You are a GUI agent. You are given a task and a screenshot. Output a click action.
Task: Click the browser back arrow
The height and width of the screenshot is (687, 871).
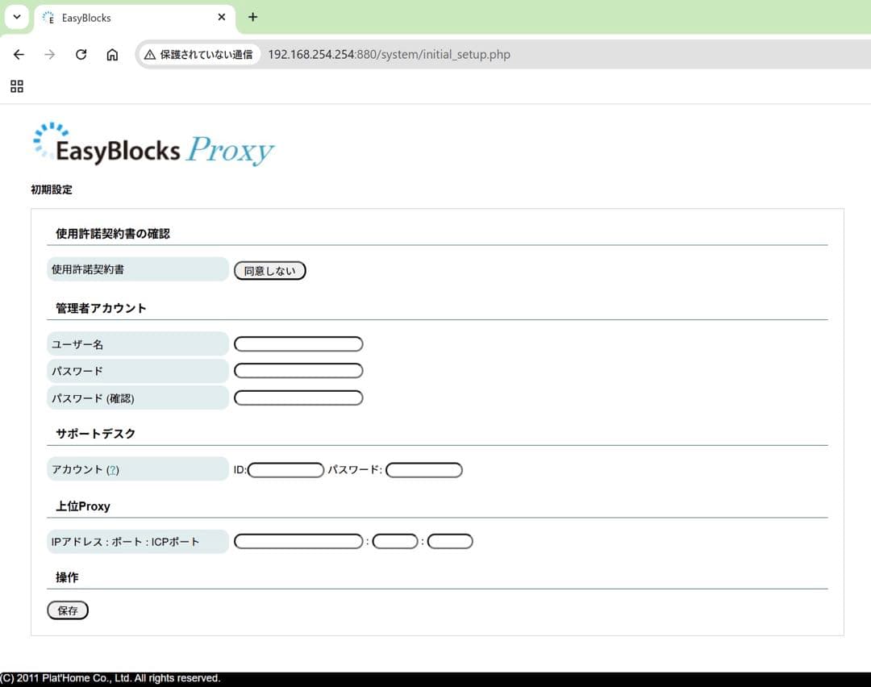pos(19,54)
